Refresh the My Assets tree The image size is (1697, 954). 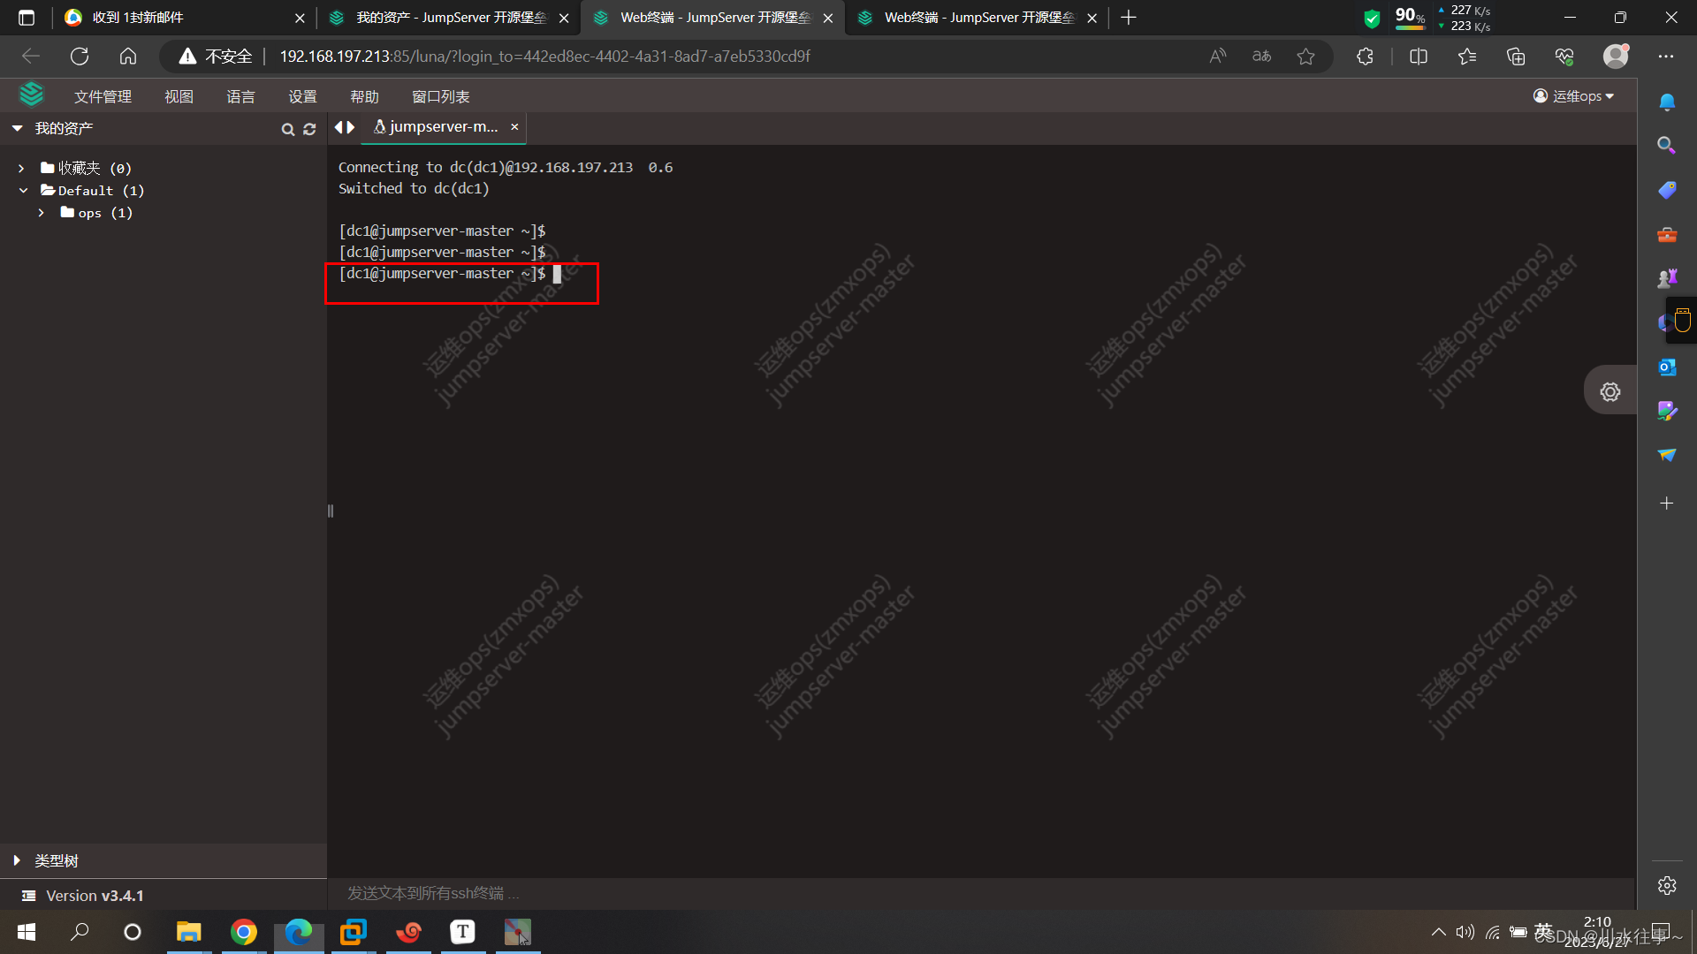(x=309, y=129)
